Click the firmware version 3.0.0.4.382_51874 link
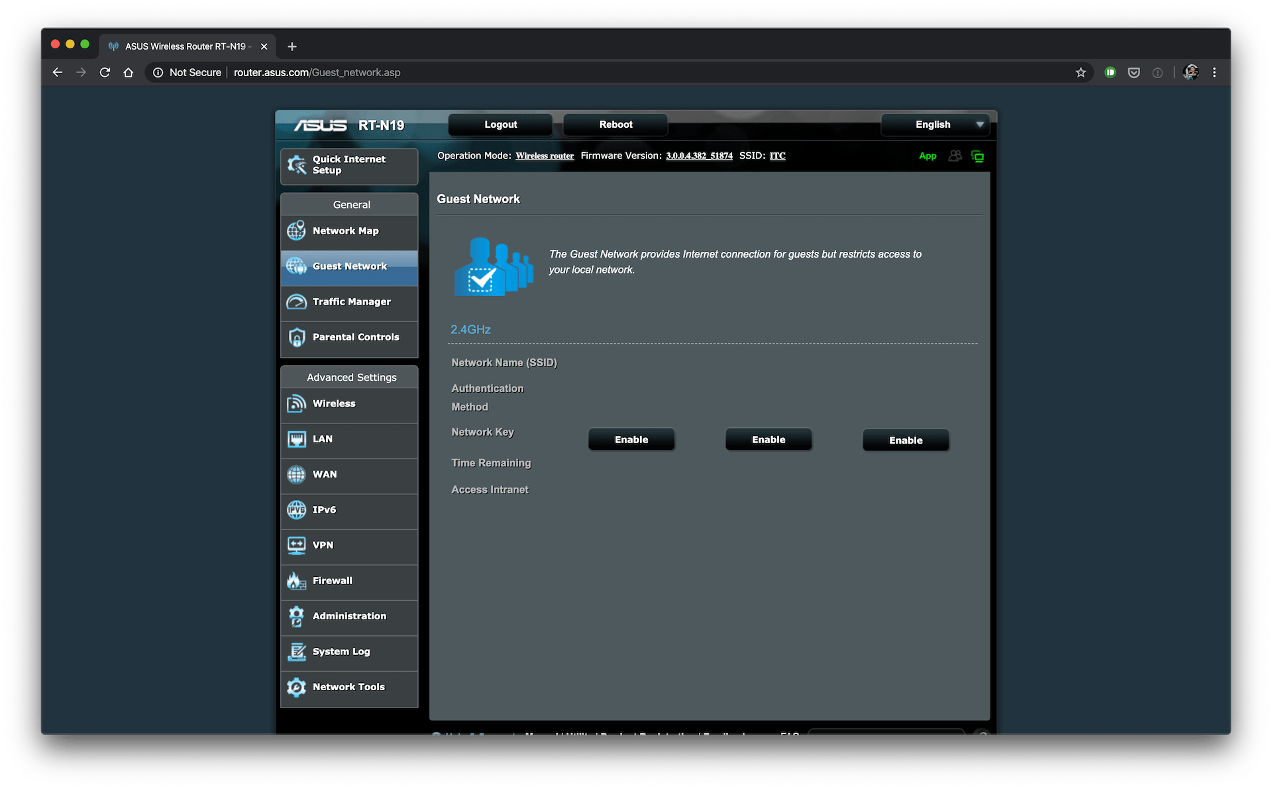 (699, 156)
